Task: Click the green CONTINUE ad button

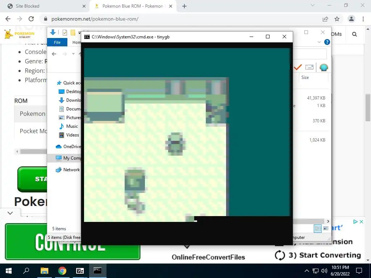Action: pos(72,241)
